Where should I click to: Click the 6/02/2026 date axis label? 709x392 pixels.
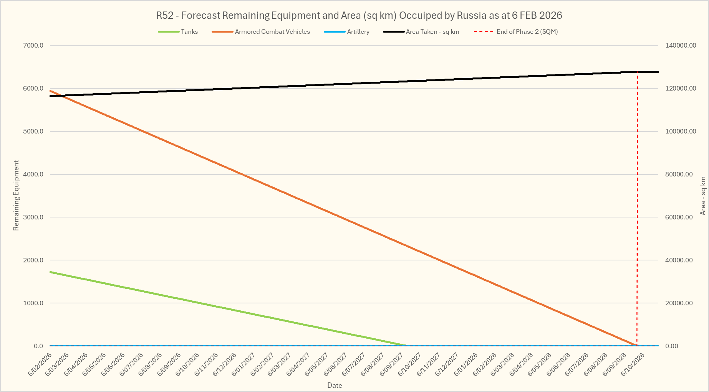click(41, 364)
